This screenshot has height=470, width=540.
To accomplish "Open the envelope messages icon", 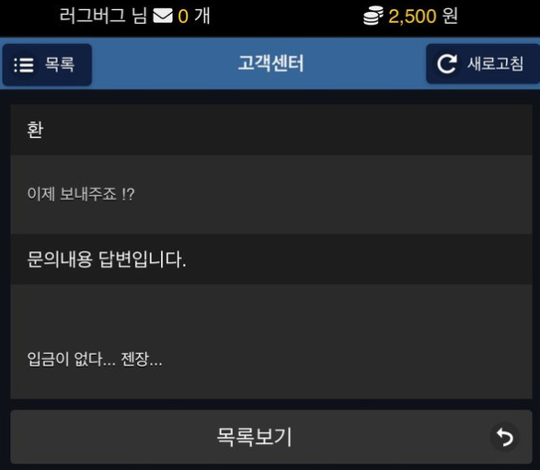I will [163, 17].
